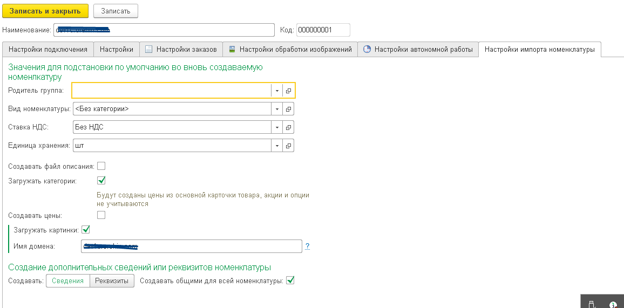Click open-form icon for Единица хранения
The width and height of the screenshot is (624, 308).
coord(288,146)
